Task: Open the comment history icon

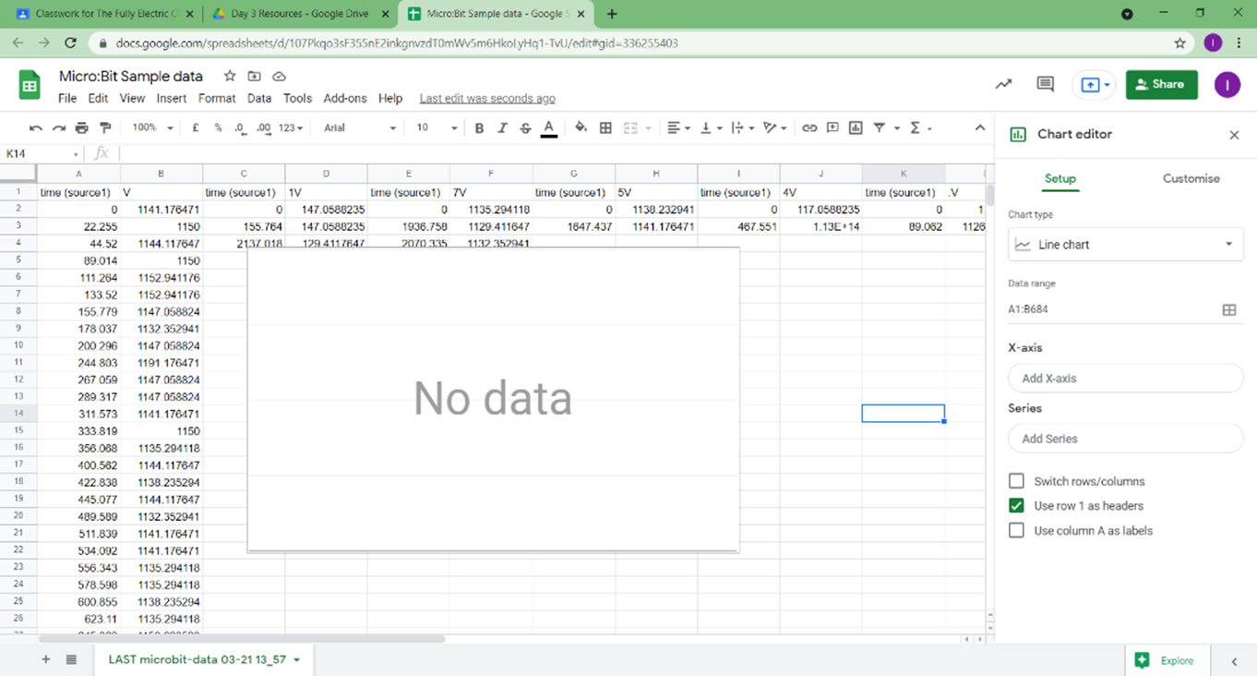Action: 1045,84
